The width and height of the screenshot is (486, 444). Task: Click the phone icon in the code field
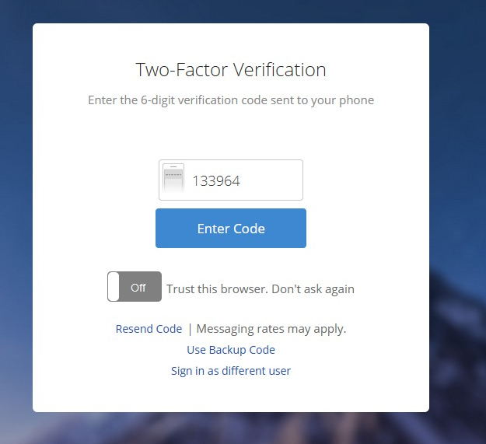point(173,180)
